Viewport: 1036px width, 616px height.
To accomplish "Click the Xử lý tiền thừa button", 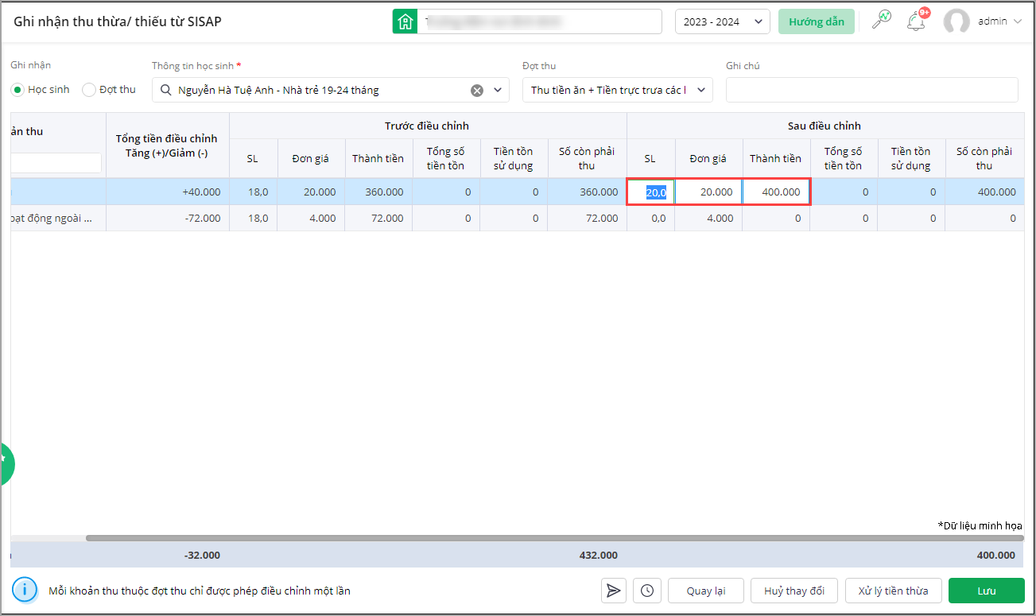I will [x=894, y=591].
